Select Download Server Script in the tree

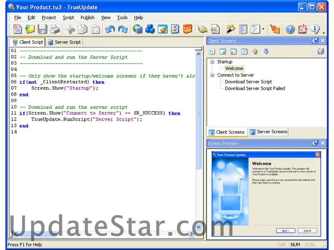[248, 82]
